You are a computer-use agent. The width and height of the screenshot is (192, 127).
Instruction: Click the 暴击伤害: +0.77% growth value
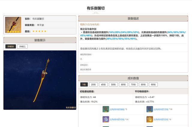coord(145,102)
